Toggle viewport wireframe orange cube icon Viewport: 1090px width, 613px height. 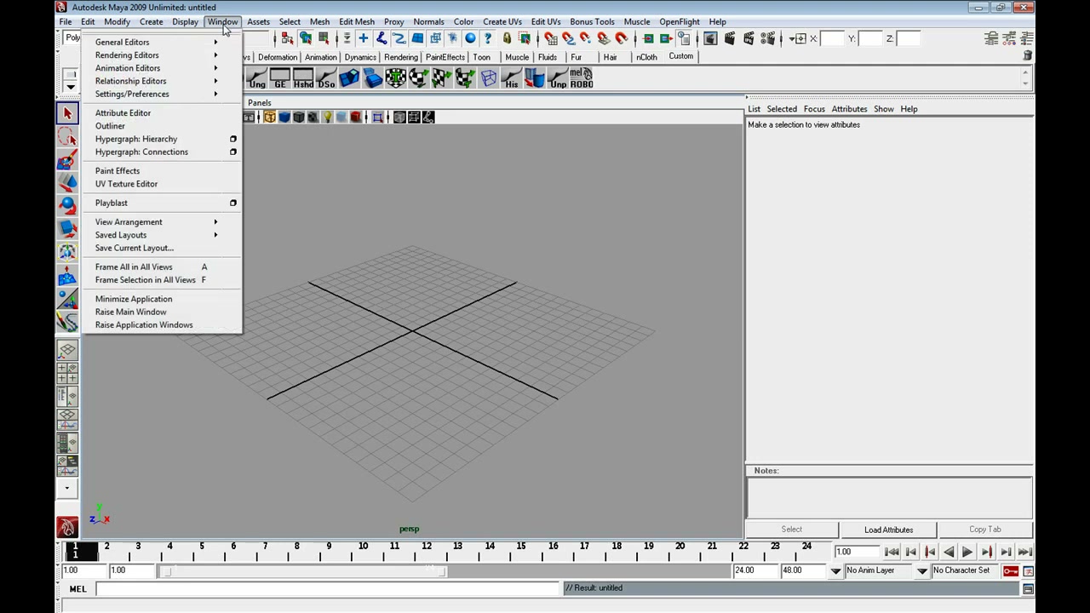point(269,117)
